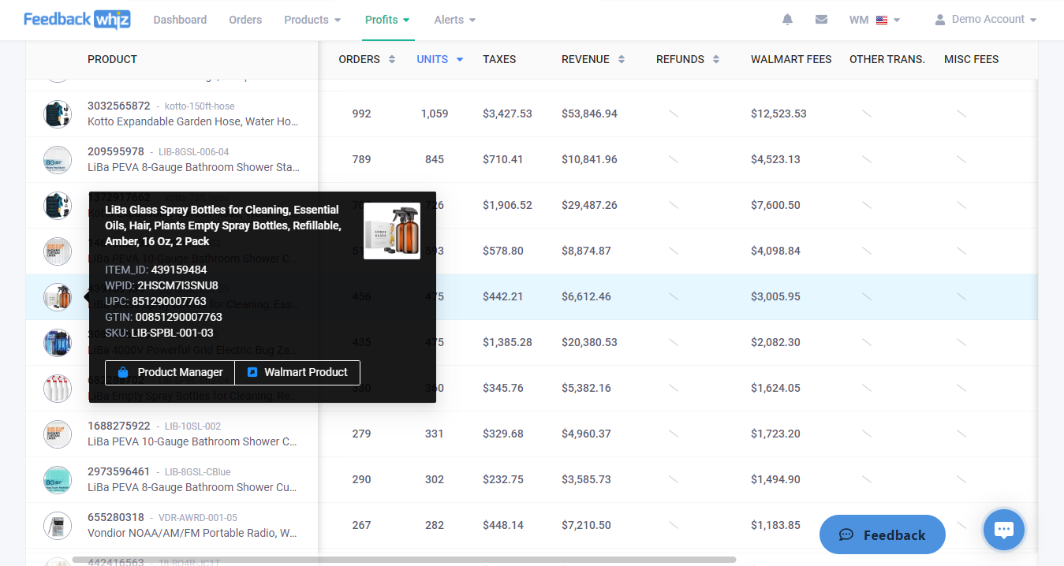The width and height of the screenshot is (1064, 566).
Task: Open the notifications bell
Action: point(787,20)
